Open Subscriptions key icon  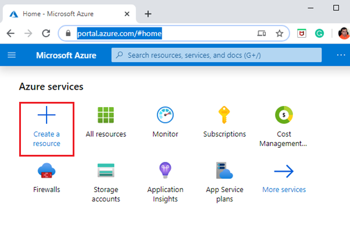pyautogui.click(x=224, y=115)
